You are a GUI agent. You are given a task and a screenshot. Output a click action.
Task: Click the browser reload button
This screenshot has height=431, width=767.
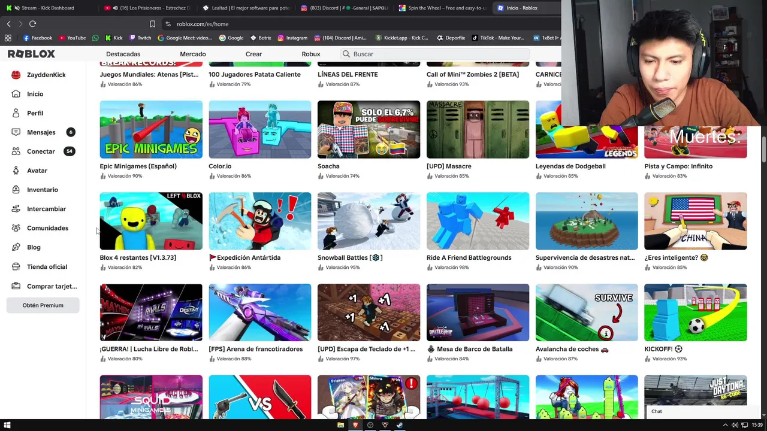click(32, 24)
